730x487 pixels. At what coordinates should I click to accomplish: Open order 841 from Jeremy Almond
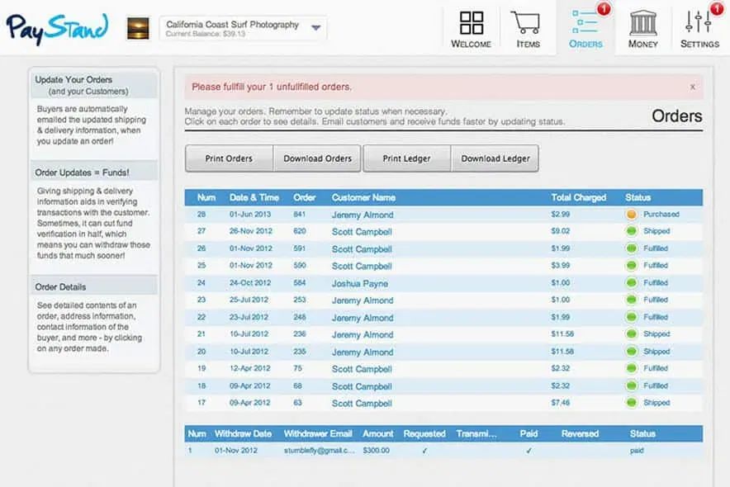[363, 215]
